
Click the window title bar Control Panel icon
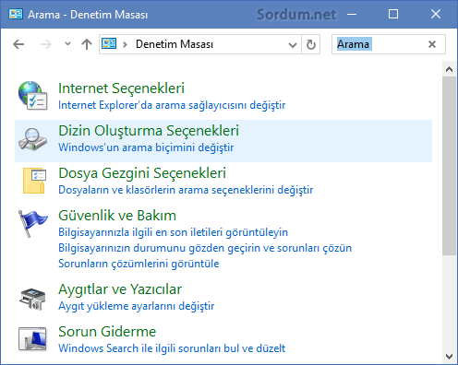pos(16,14)
